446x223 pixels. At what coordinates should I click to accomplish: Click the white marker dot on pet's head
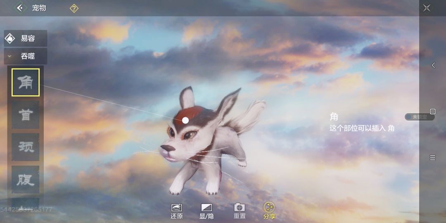point(185,120)
